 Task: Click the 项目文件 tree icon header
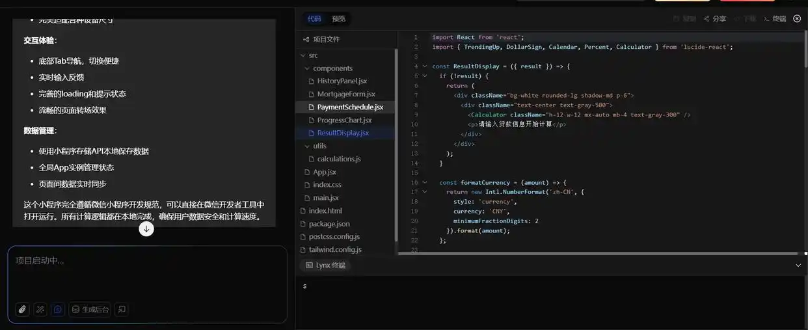pyautogui.click(x=321, y=39)
